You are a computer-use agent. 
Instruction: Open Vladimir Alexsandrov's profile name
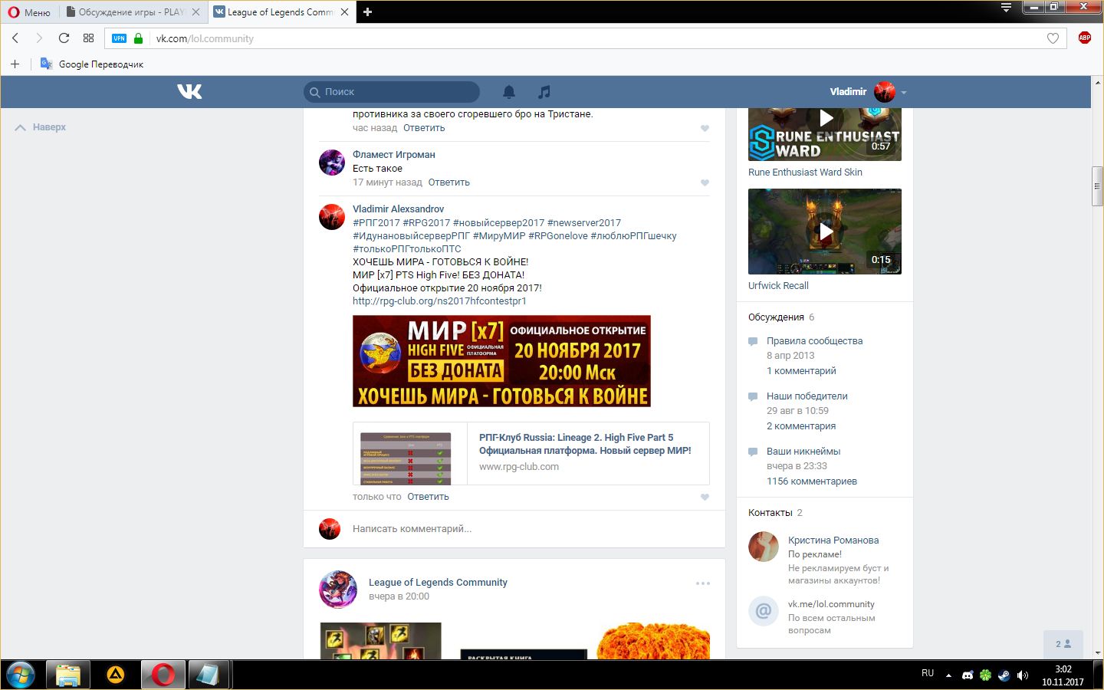point(398,209)
